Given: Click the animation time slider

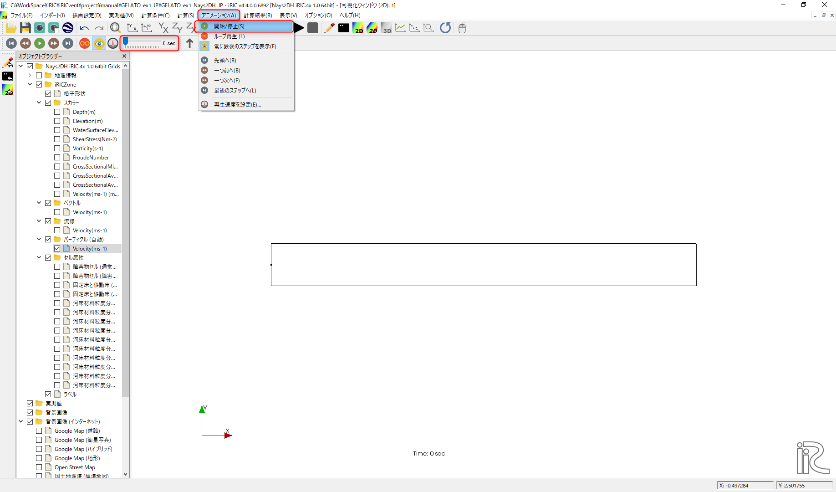Looking at the screenshot, I should point(141,43).
